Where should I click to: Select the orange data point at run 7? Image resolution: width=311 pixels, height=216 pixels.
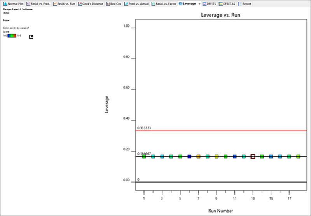198,156
